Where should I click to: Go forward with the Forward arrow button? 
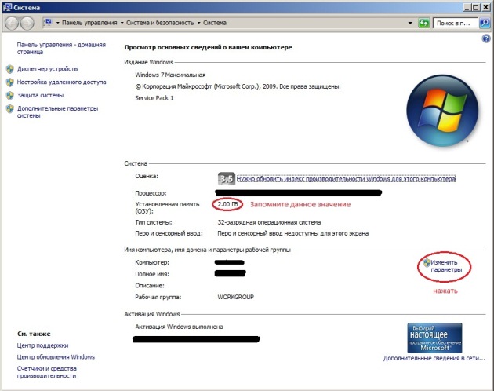click(27, 23)
